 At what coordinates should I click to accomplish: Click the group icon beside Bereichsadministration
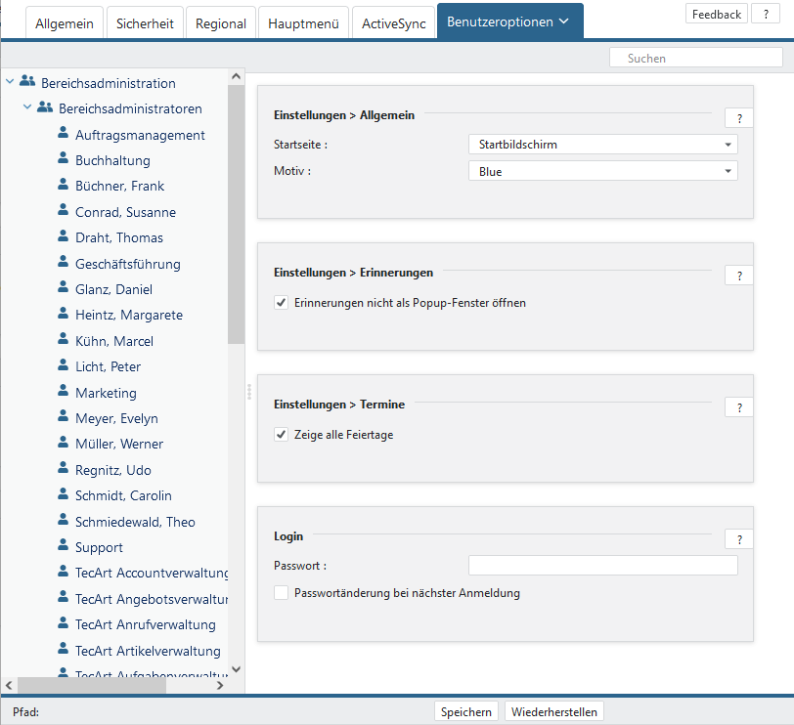coord(27,83)
